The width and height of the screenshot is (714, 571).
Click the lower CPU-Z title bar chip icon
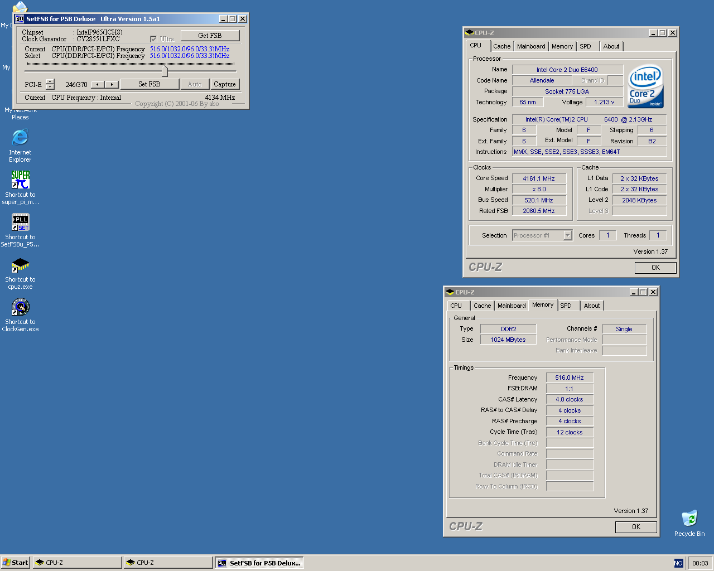tap(450, 292)
